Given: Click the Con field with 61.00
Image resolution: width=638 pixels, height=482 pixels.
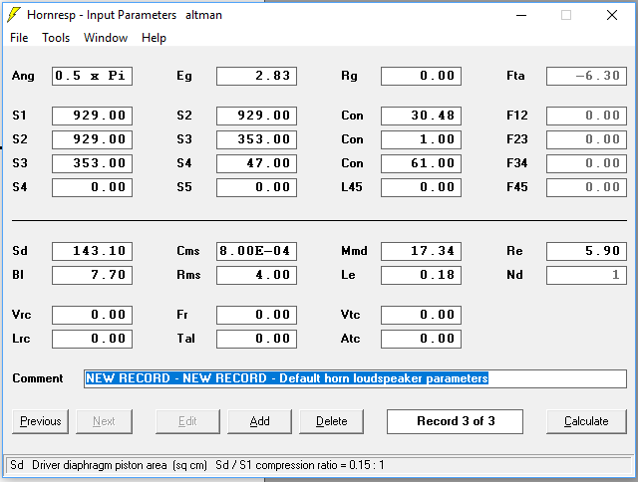Looking at the screenshot, I should 421,163.
